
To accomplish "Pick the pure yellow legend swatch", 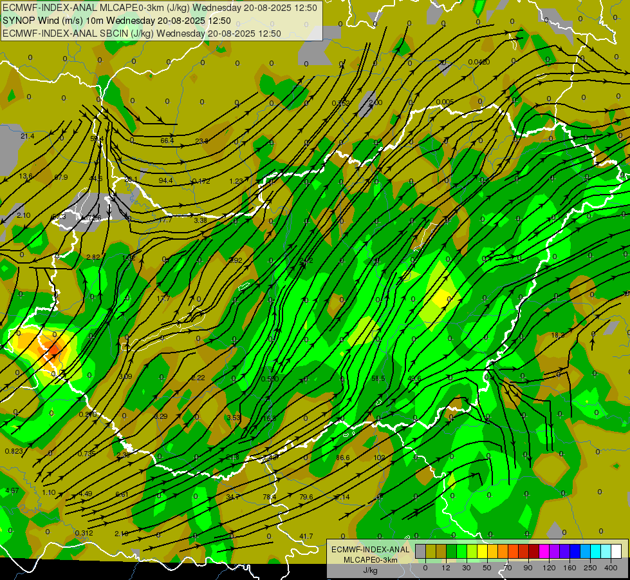I will coord(482,551).
